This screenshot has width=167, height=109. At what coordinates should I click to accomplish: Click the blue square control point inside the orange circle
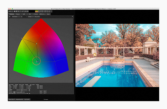pyautogui.click(x=38, y=62)
